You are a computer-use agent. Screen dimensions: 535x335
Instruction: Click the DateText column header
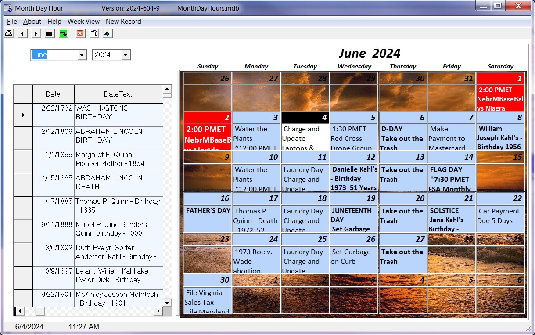pos(118,94)
